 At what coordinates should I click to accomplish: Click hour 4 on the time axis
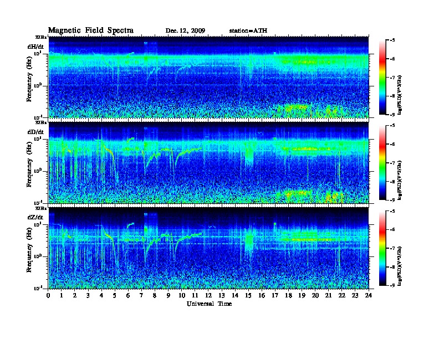(101, 296)
